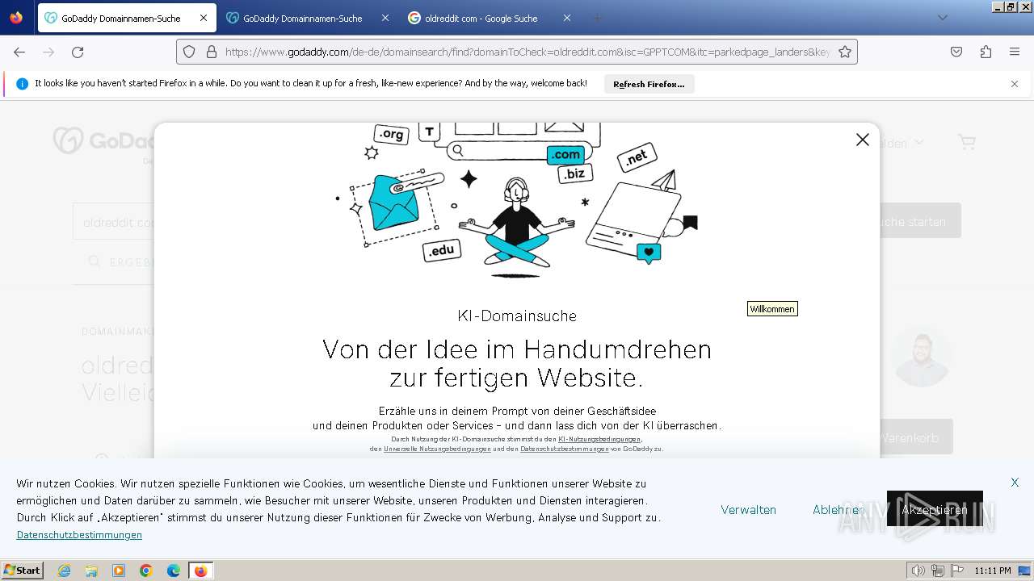Close the KI-Domainsuche modal dialog
Image resolution: width=1034 pixels, height=581 pixels.
(x=862, y=140)
